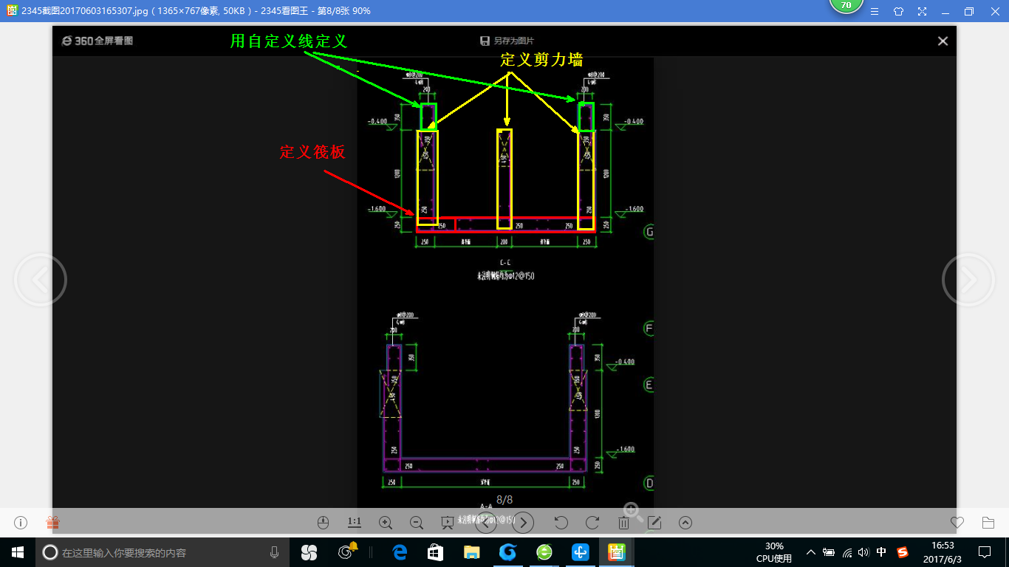
Task: Open the green 360 browser icon
Action: point(544,552)
